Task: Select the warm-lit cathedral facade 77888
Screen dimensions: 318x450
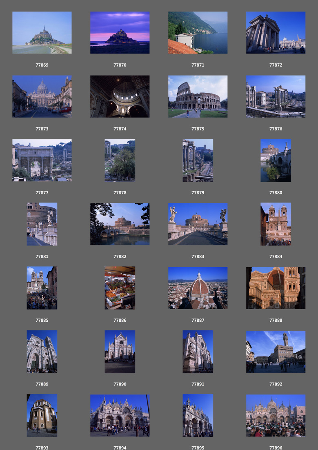Action: click(276, 288)
